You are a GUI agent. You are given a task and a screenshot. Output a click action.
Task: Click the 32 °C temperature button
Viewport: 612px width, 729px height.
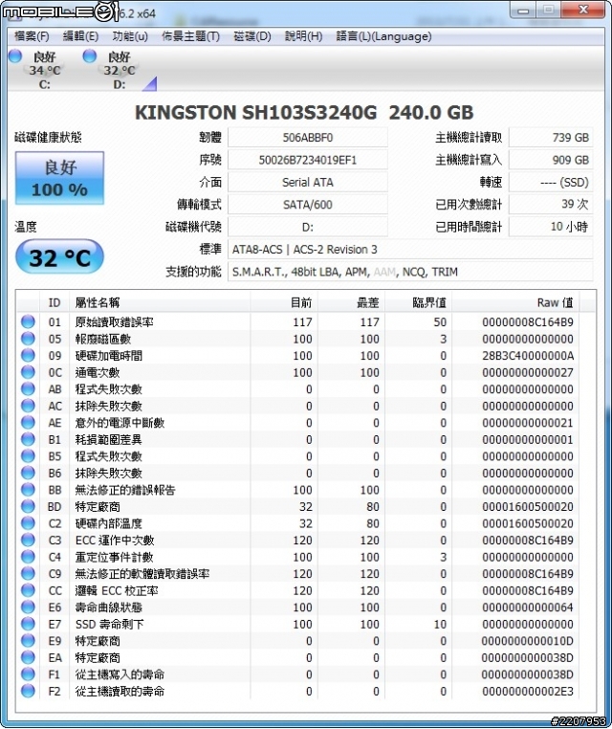(x=59, y=257)
